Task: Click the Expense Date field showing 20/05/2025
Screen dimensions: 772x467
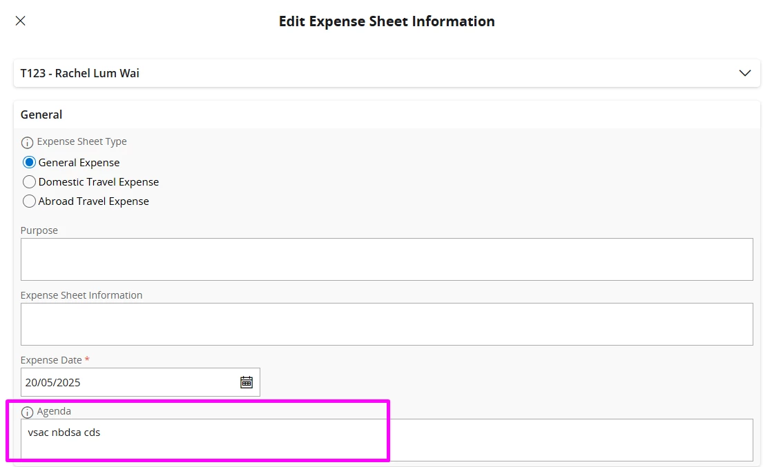Action: 128,382
